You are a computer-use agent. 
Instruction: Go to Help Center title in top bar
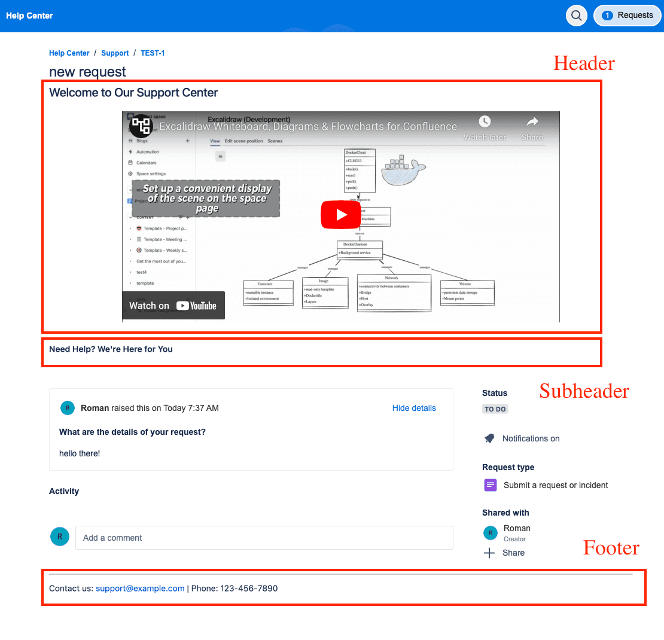click(30, 16)
